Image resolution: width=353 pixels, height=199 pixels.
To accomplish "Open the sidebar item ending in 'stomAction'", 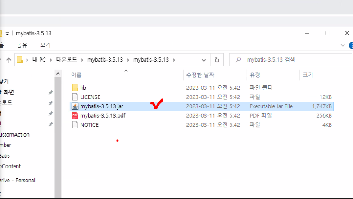I will coord(15,135).
